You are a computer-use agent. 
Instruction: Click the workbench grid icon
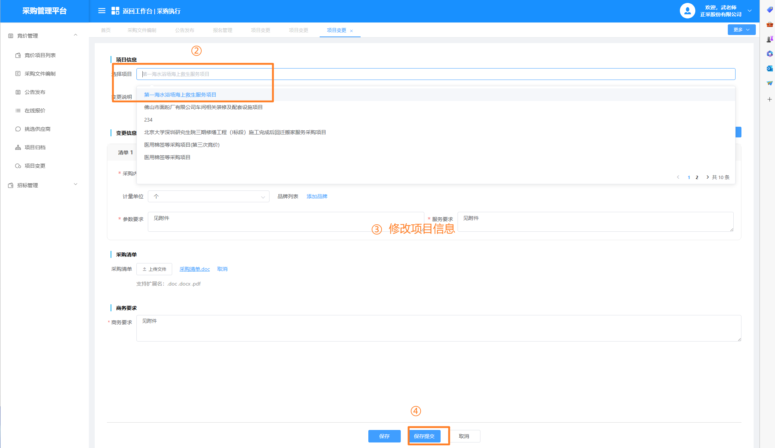pyautogui.click(x=115, y=11)
